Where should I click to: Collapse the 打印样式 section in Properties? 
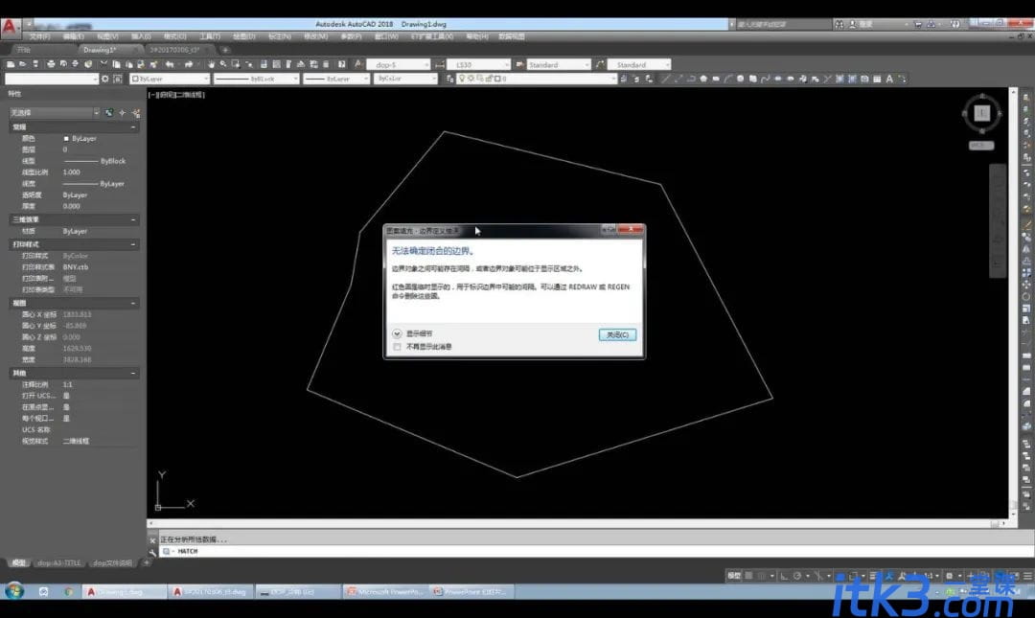(x=133, y=244)
